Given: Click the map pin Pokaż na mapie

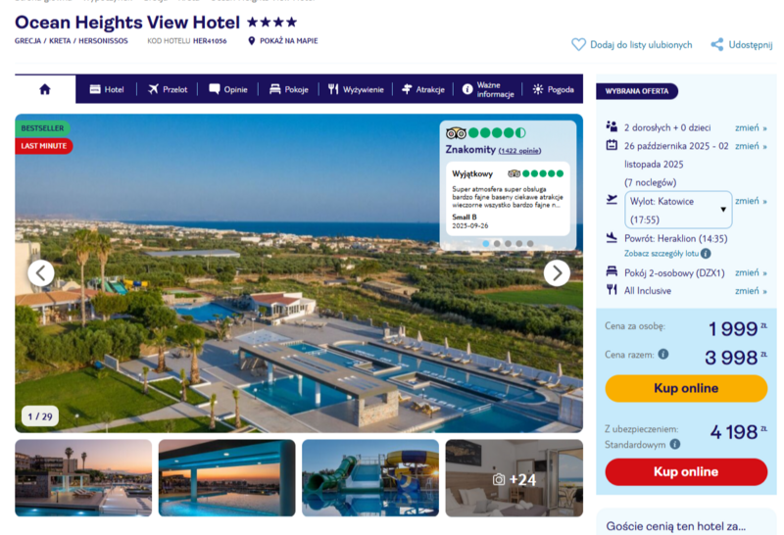Looking at the screenshot, I should click(252, 41).
